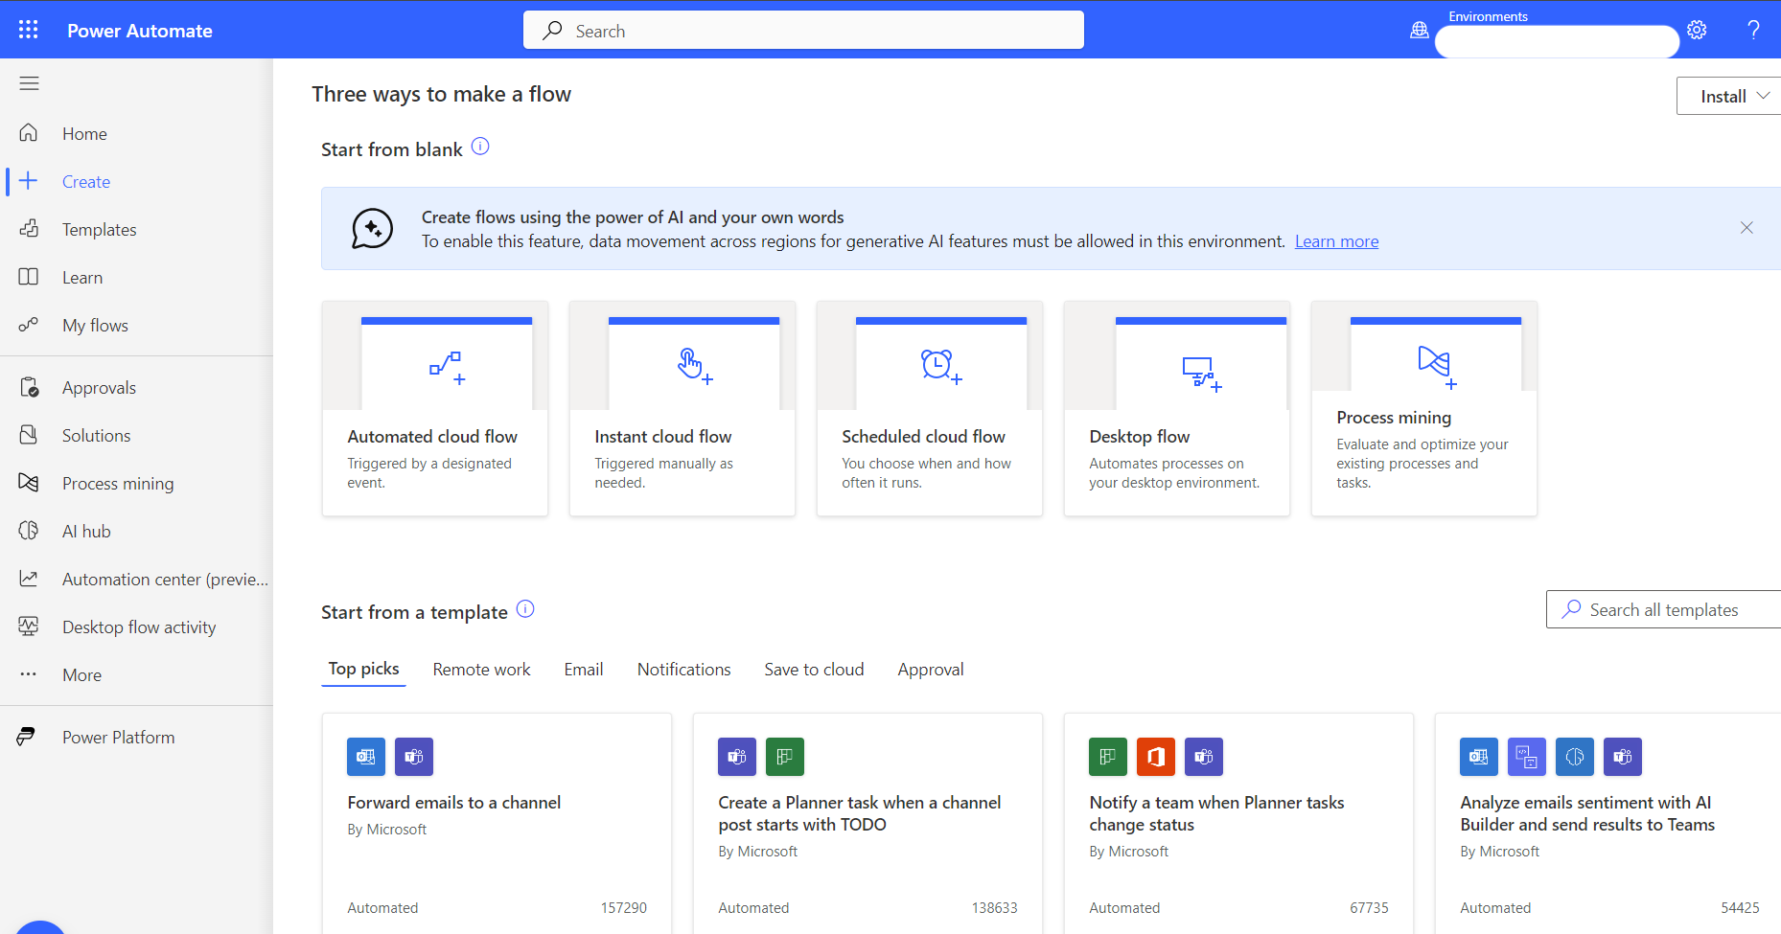
Task: Click Office icon on Notify a team template
Action: tap(1156, 757)
